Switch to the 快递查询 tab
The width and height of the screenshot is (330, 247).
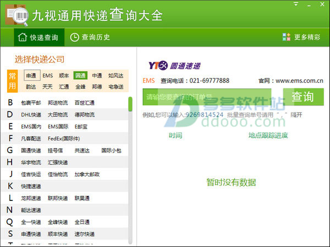39,37
